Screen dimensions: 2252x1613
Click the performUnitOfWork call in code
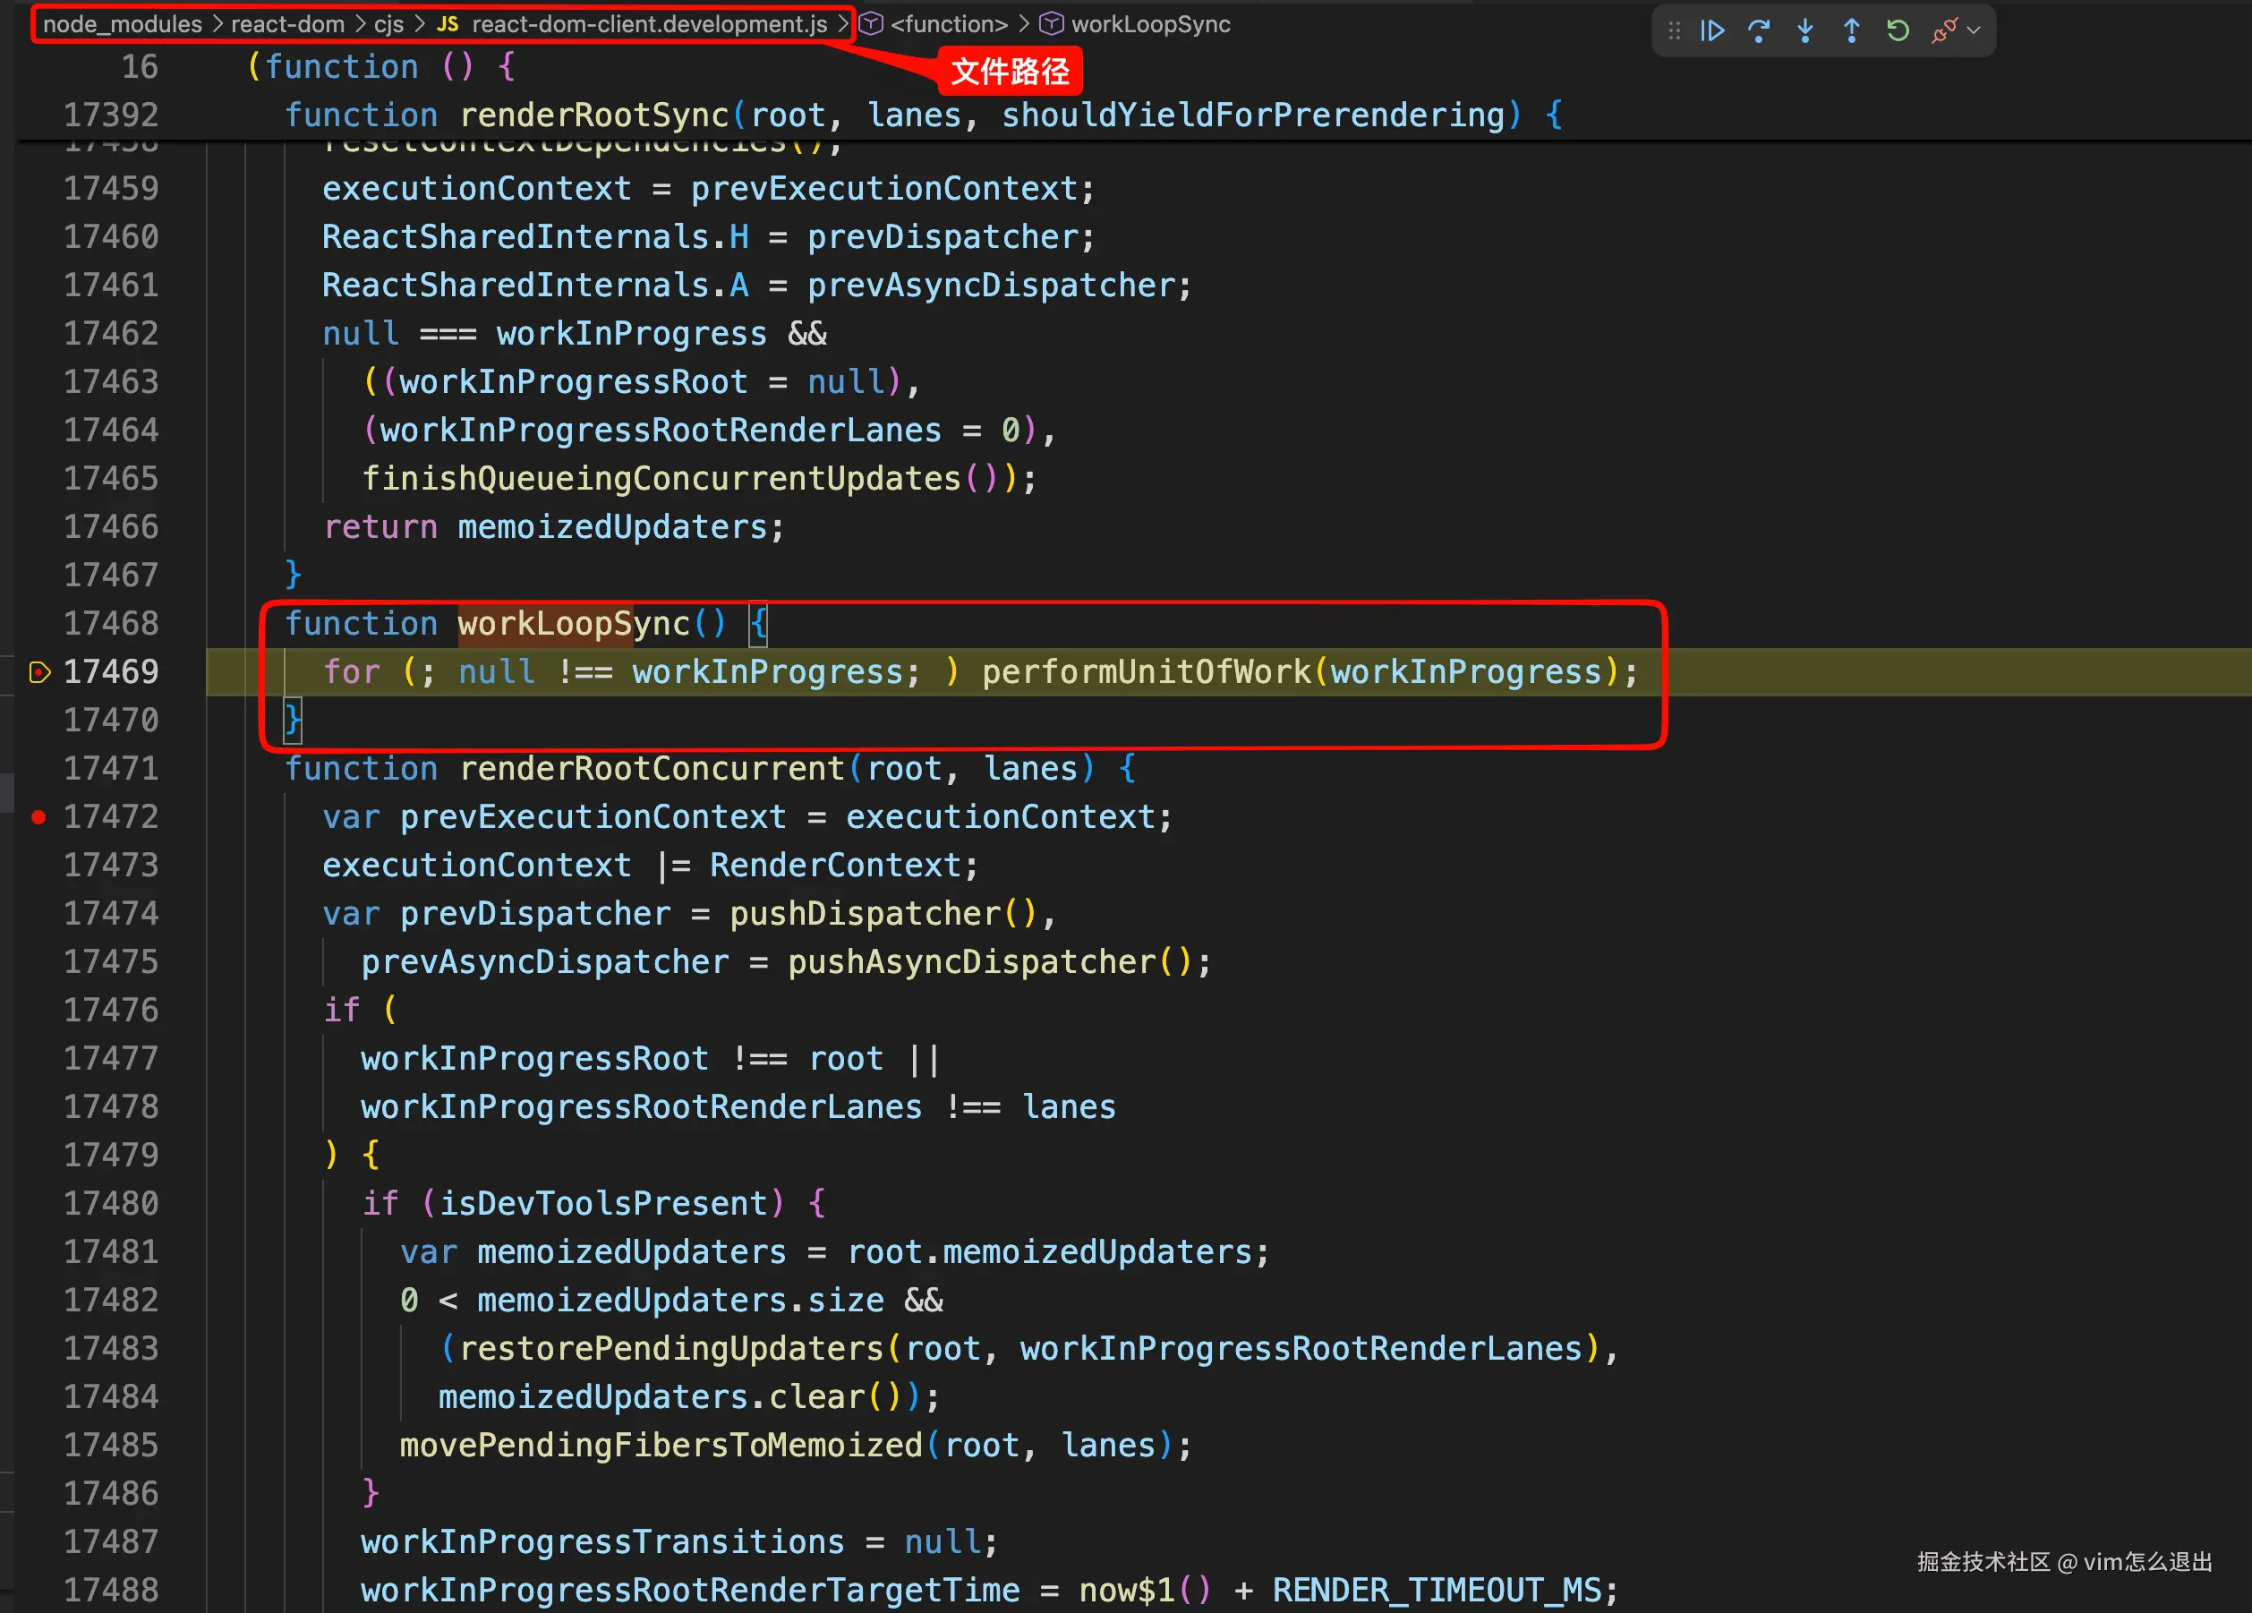click(x=1146, y=672)
